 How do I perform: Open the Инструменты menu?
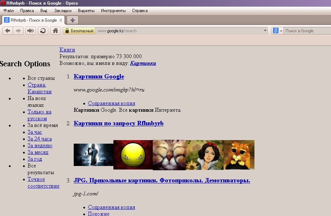[113, 11]
